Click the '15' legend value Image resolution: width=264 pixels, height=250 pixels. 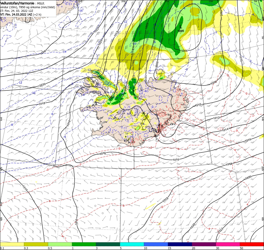(169, 248)
